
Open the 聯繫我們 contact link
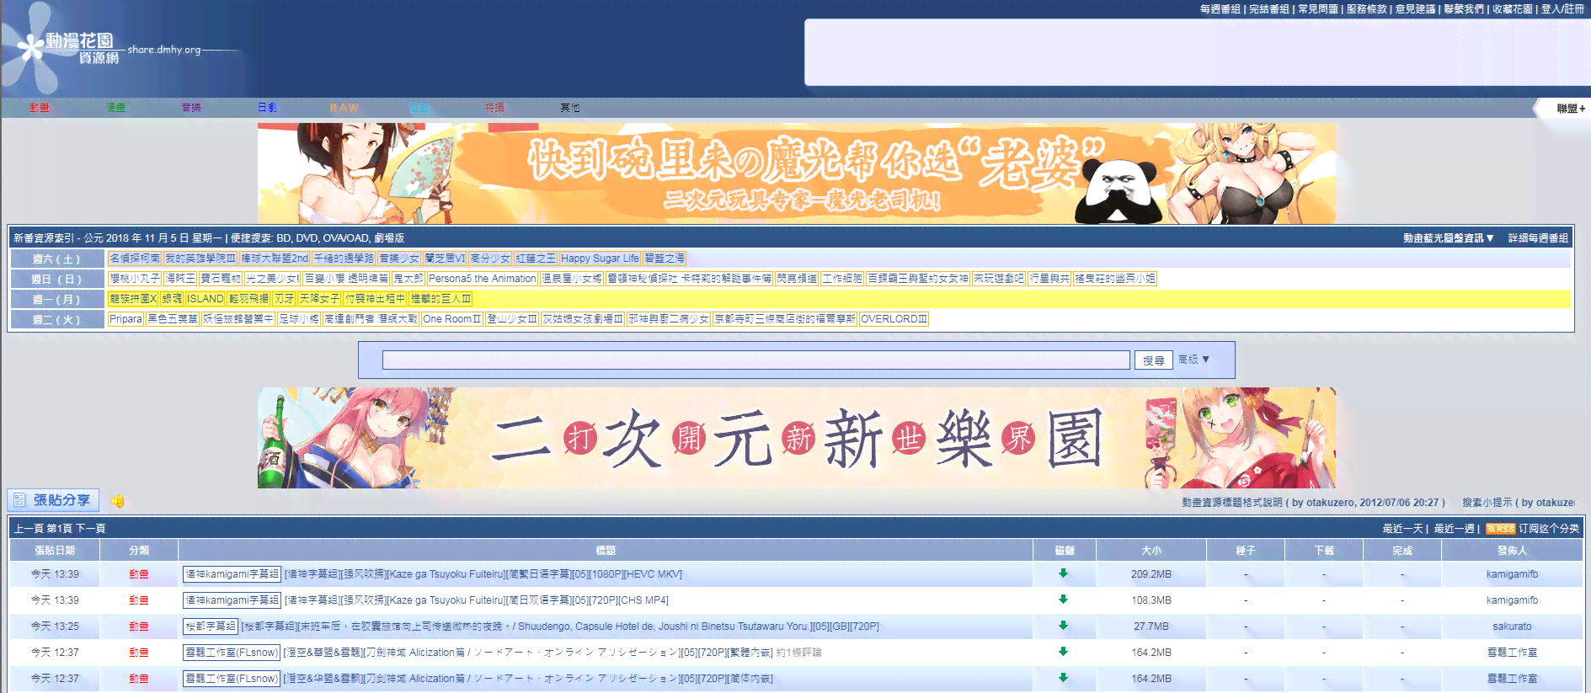tap(1465, 9)
